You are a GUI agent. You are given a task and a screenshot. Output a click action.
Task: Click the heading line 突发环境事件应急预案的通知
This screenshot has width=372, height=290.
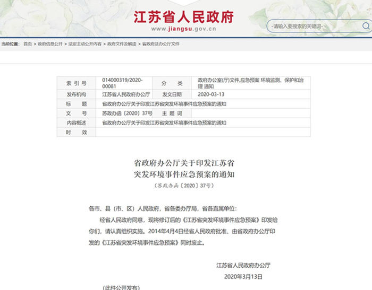coord(184,174)
